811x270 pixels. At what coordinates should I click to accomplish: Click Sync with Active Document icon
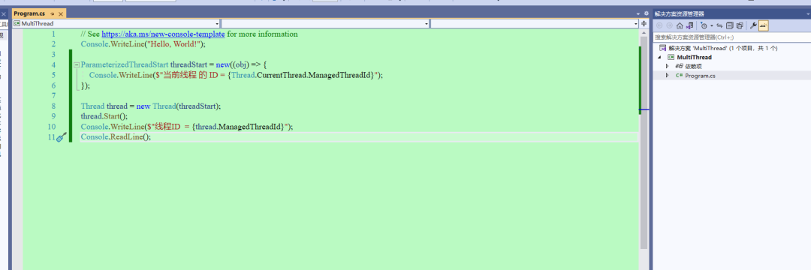[719, 25]
